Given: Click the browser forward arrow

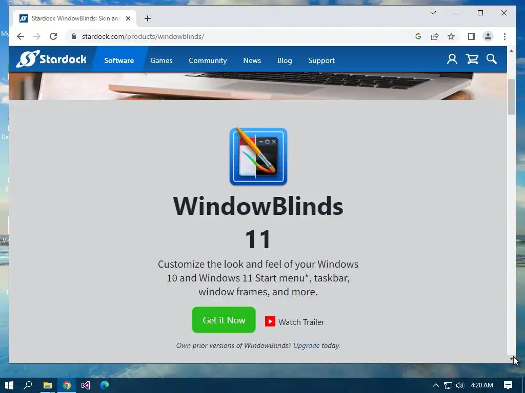Looking at the screenshot, I should pos(37,36).
